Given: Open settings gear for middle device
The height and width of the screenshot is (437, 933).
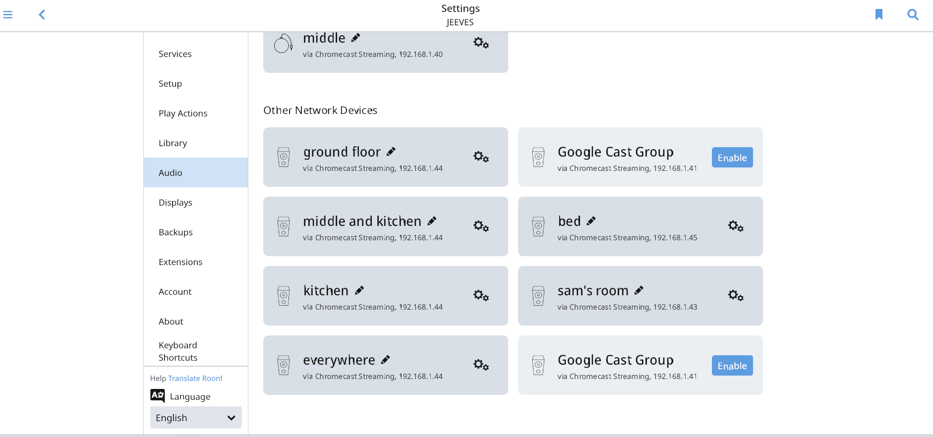Looking at the screenshot, I should [481, 43].
